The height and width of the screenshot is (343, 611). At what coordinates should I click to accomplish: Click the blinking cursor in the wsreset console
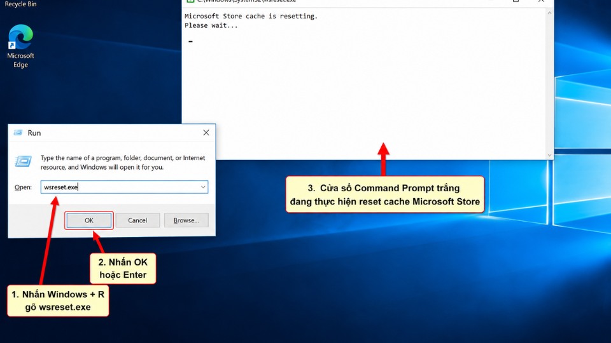(x=190, y=41)
